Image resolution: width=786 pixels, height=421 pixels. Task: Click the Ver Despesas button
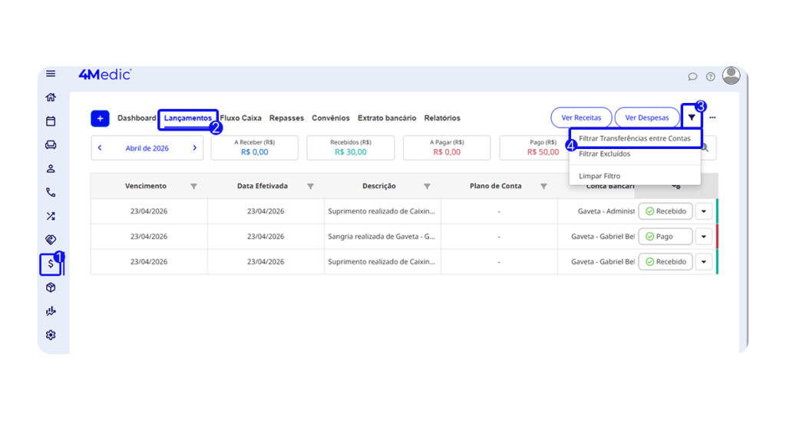647,118
